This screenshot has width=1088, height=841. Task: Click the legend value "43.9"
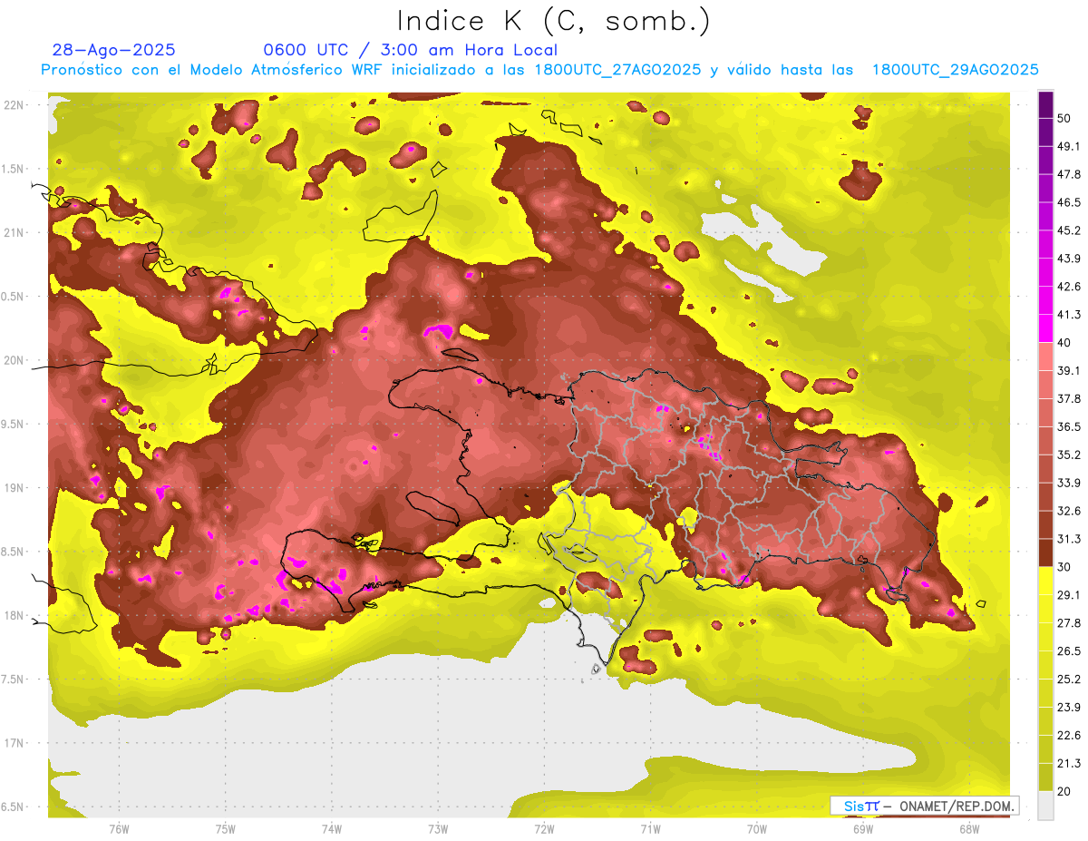click(1069, 259)
